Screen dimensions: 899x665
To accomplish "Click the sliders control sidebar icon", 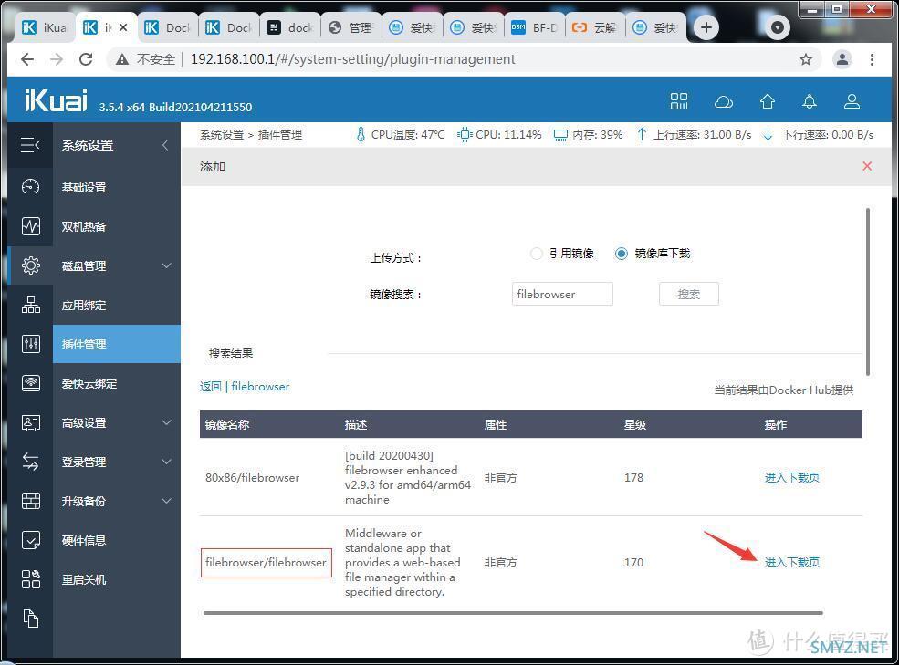I will 30,343.
